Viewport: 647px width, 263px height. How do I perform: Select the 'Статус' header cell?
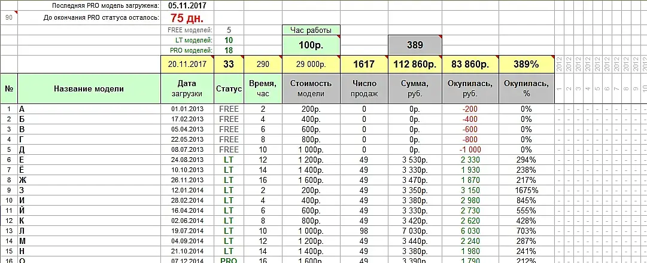(229, 88)
